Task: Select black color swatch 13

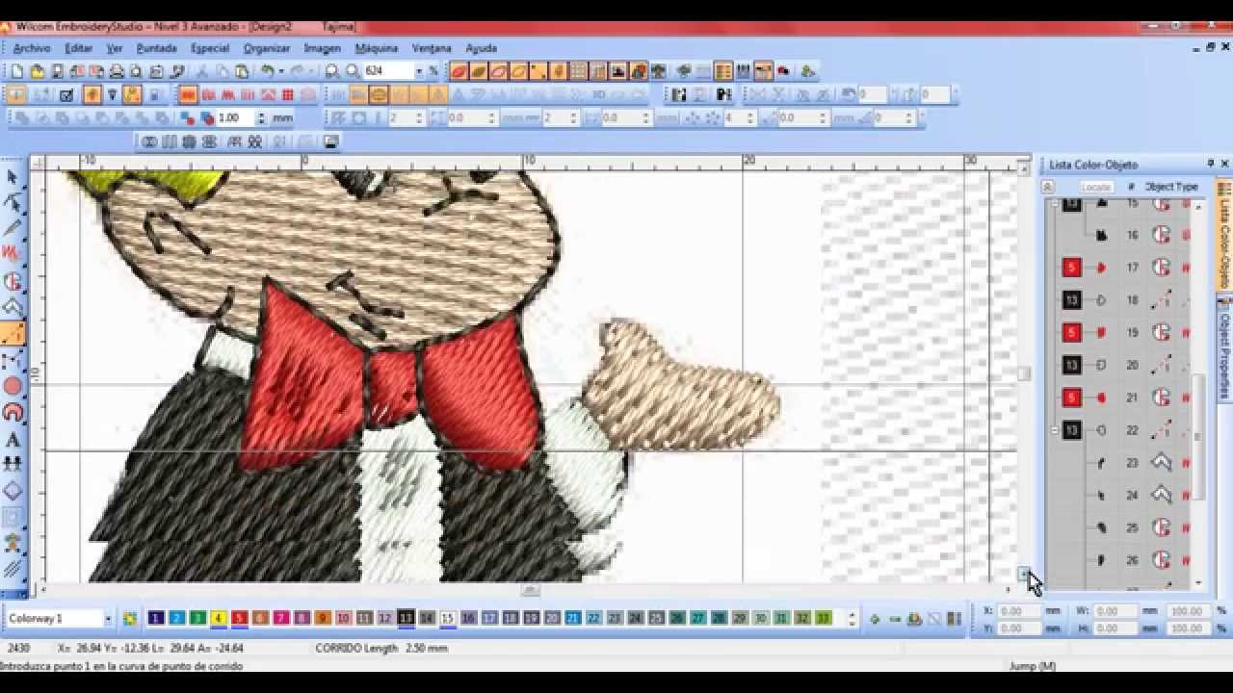Action: (x=406, y=618)
